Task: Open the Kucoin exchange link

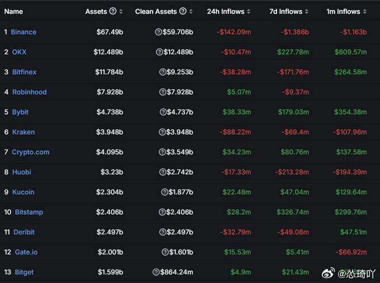Action: click(23, 192)
